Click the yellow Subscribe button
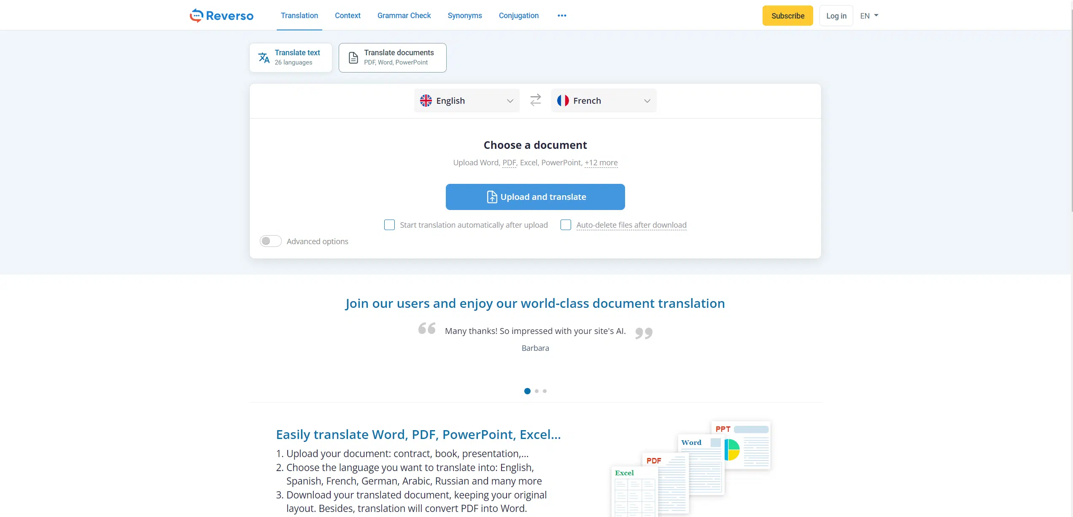The height and width of the screenshot is (517, 1073). click(x=787, y=16)
